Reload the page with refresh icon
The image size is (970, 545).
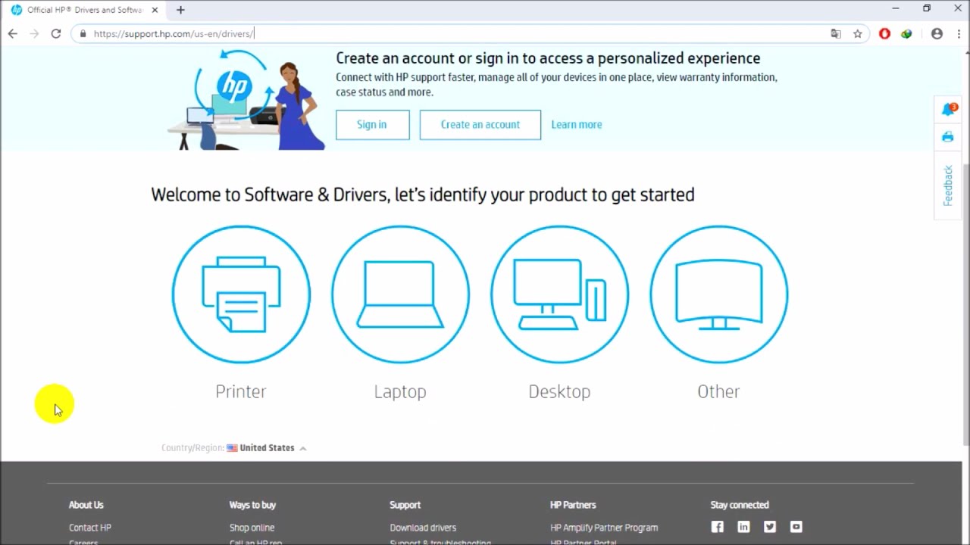pos(55,33)
